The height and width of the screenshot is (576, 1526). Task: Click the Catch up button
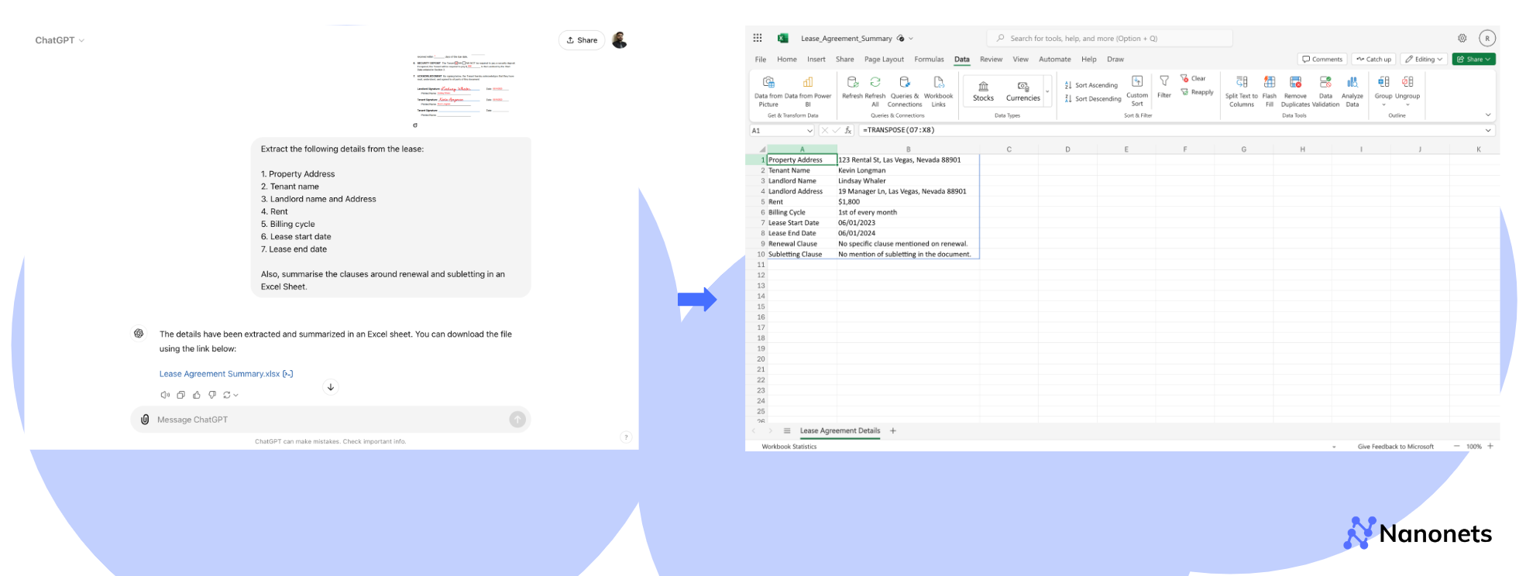point(1373,59)
